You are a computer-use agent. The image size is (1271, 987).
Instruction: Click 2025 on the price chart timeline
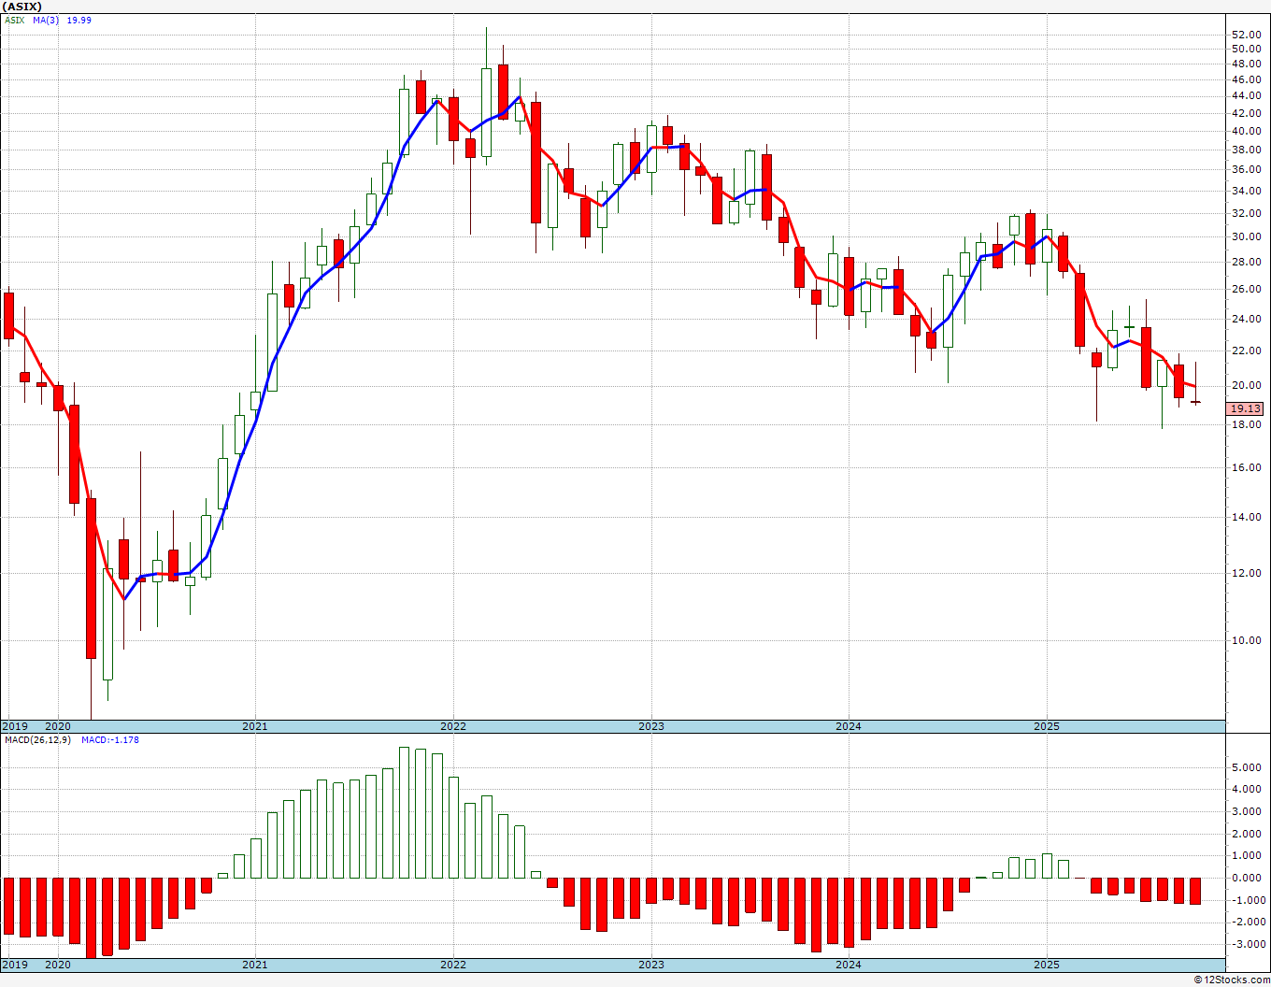pyautogui.click(x=1047, y=726)
